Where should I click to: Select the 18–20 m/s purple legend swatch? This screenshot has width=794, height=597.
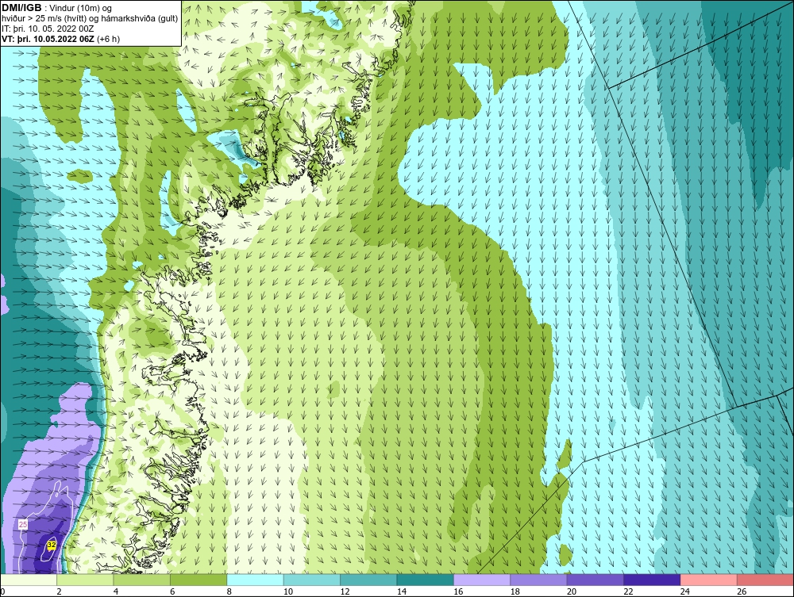[x=539, y=580]
